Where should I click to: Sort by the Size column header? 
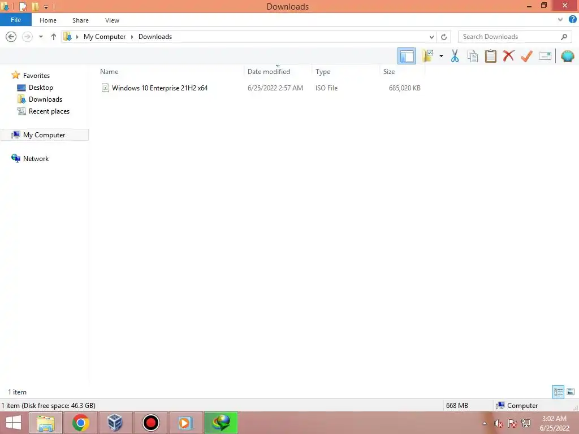point(389,72)
